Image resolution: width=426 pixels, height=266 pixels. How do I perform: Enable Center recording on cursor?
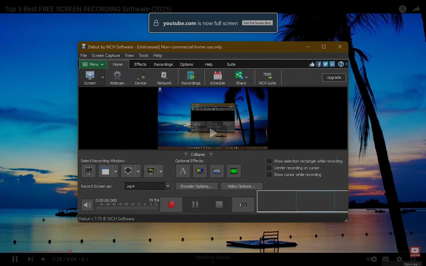(x=269, y=168)
